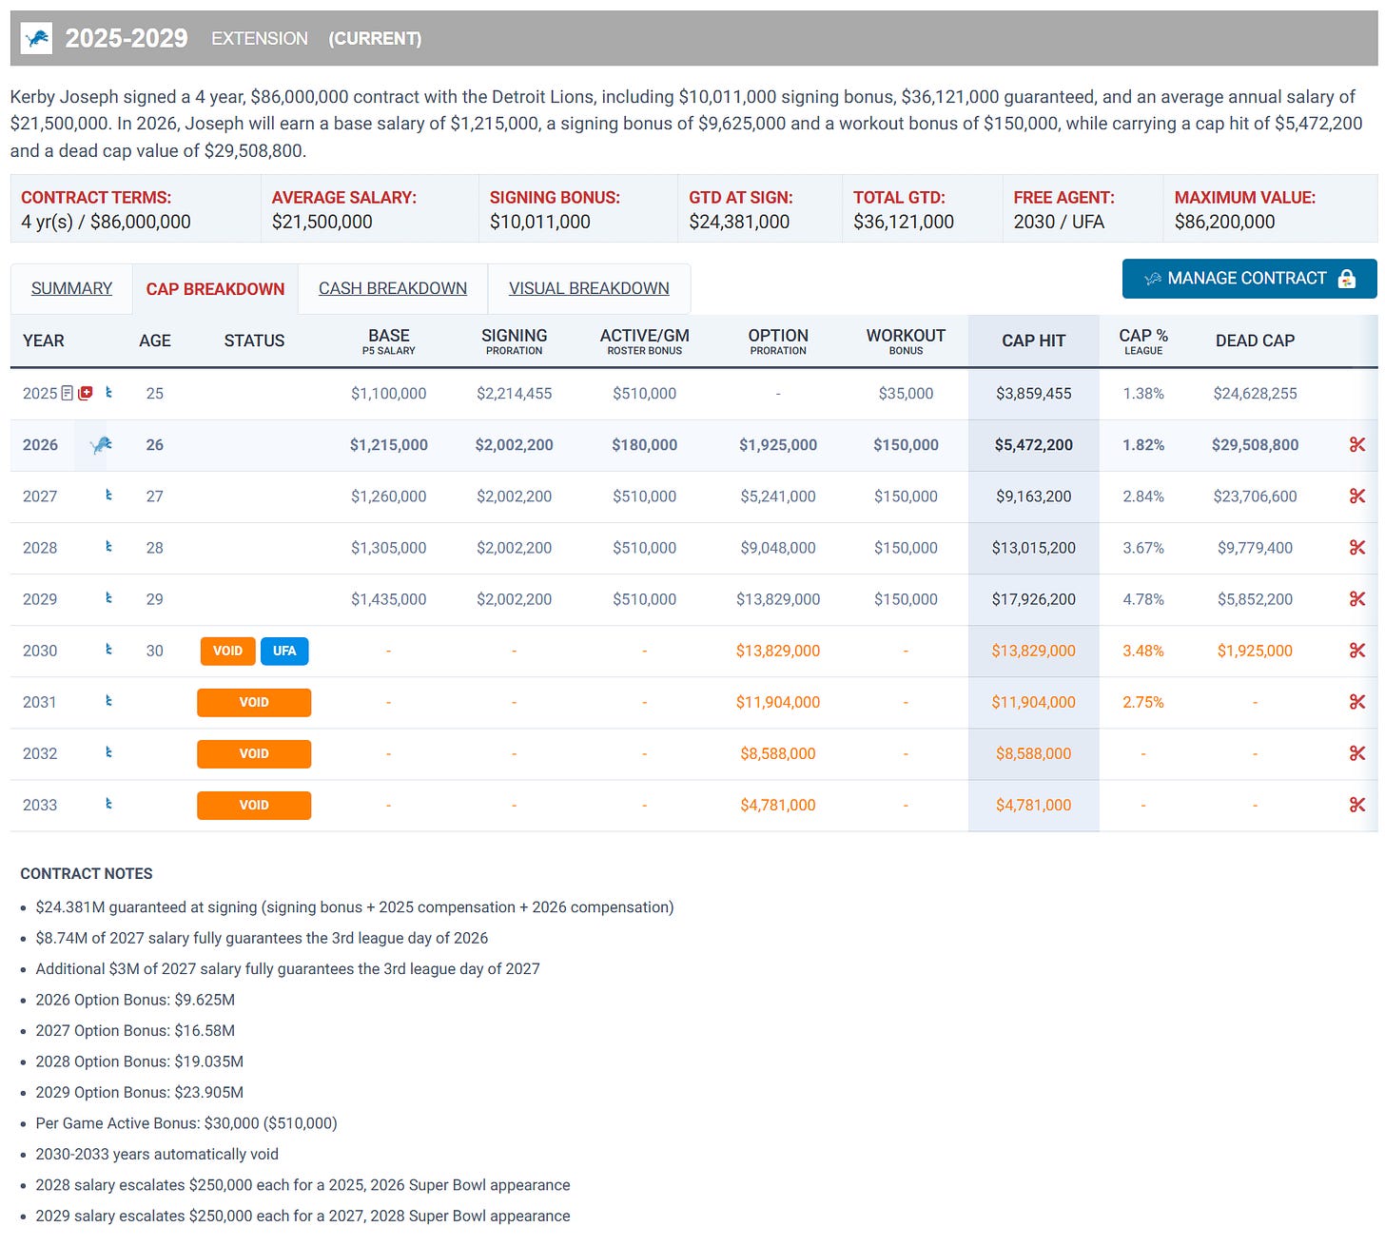Click the 2027 Option Bonus note
Viewport: 1385px width, 1246px height.
coord(135,1030)
